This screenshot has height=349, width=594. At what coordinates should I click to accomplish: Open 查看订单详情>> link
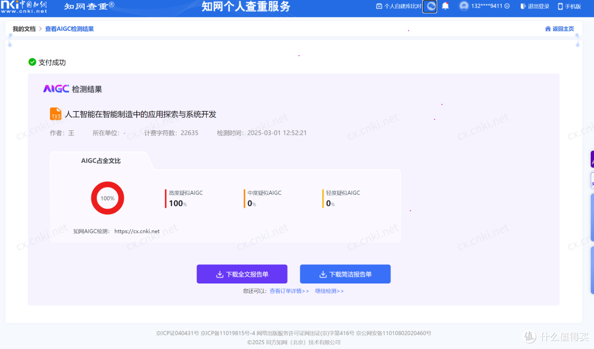289,291
